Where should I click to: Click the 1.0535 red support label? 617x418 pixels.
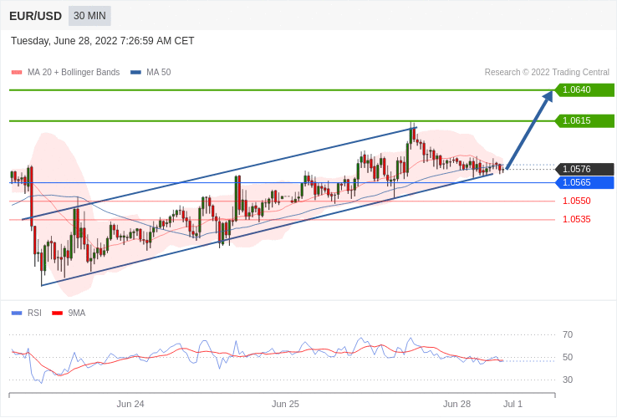pyautogui.click(x=576, y=219)
